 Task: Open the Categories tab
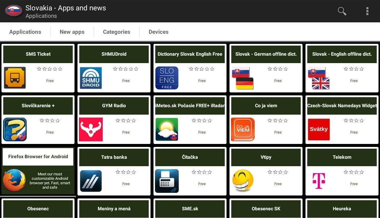point(117,32)
